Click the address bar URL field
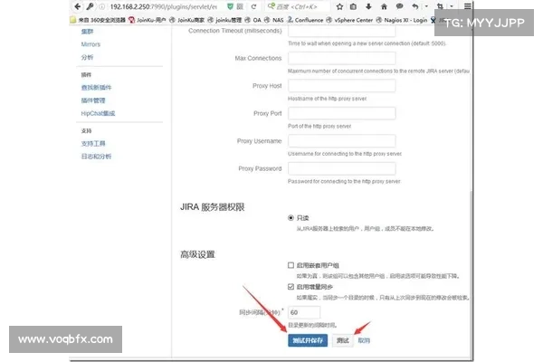The width and height of the screenshot is (543, 362). coord(164,6)
